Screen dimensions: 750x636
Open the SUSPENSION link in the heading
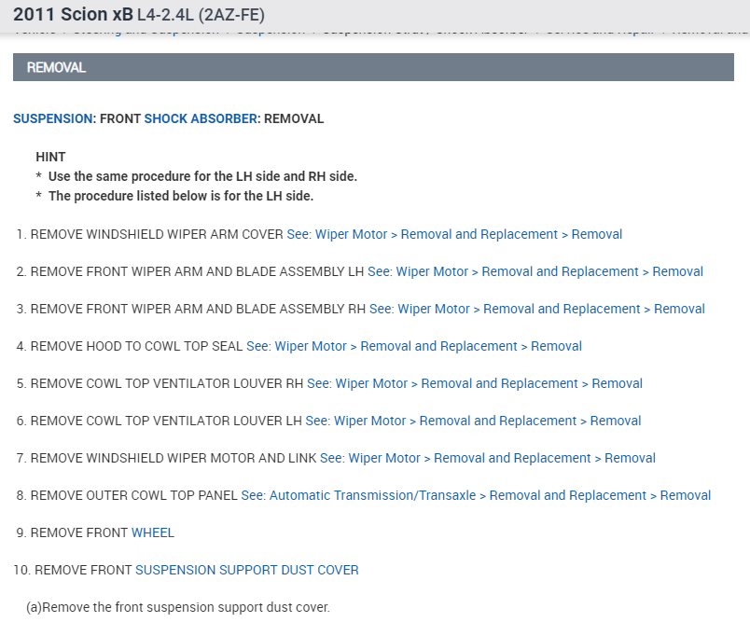pos(53,119)
